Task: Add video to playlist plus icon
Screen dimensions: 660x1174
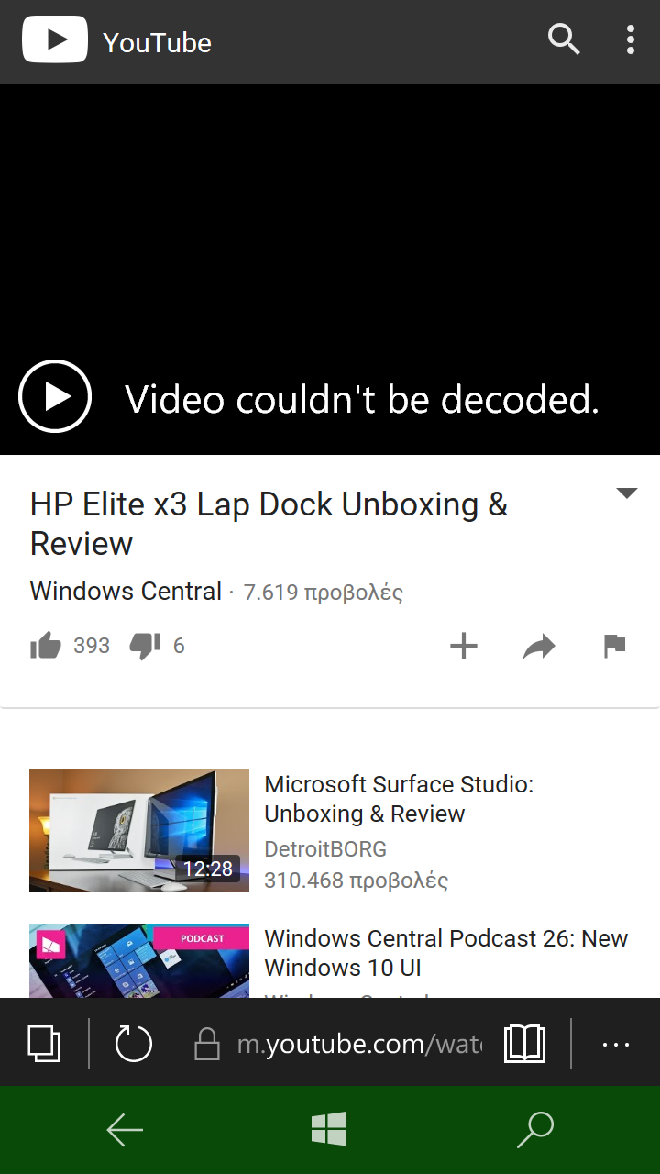Action: 464,646
